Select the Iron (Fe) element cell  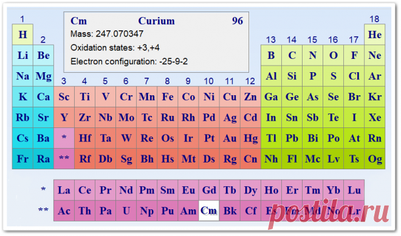168,97
